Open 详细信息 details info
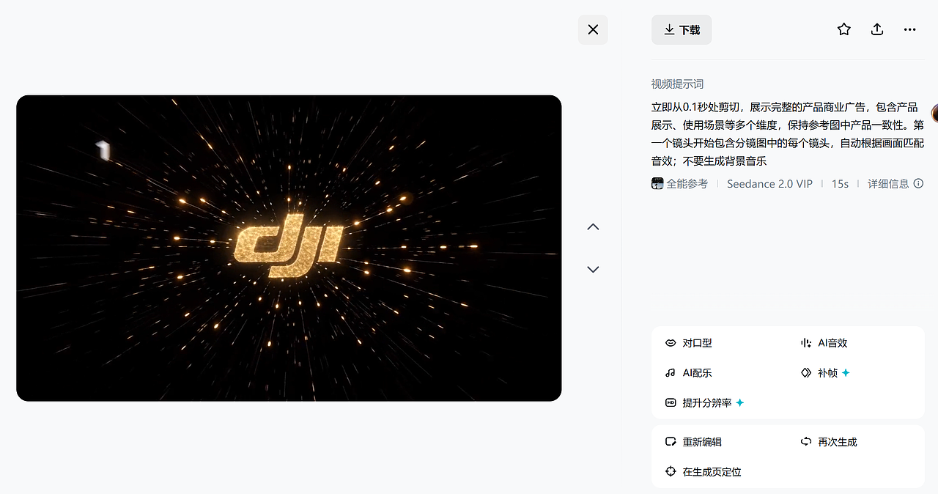 point(895,184)
